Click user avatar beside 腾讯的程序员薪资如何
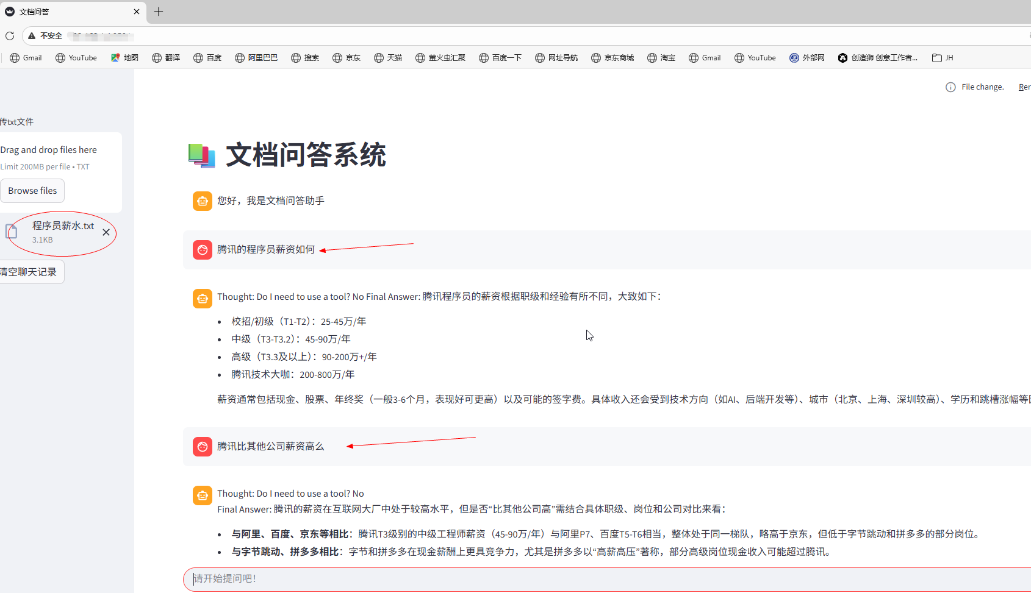Screen dimensions: 1031x593 coord(203,250)
